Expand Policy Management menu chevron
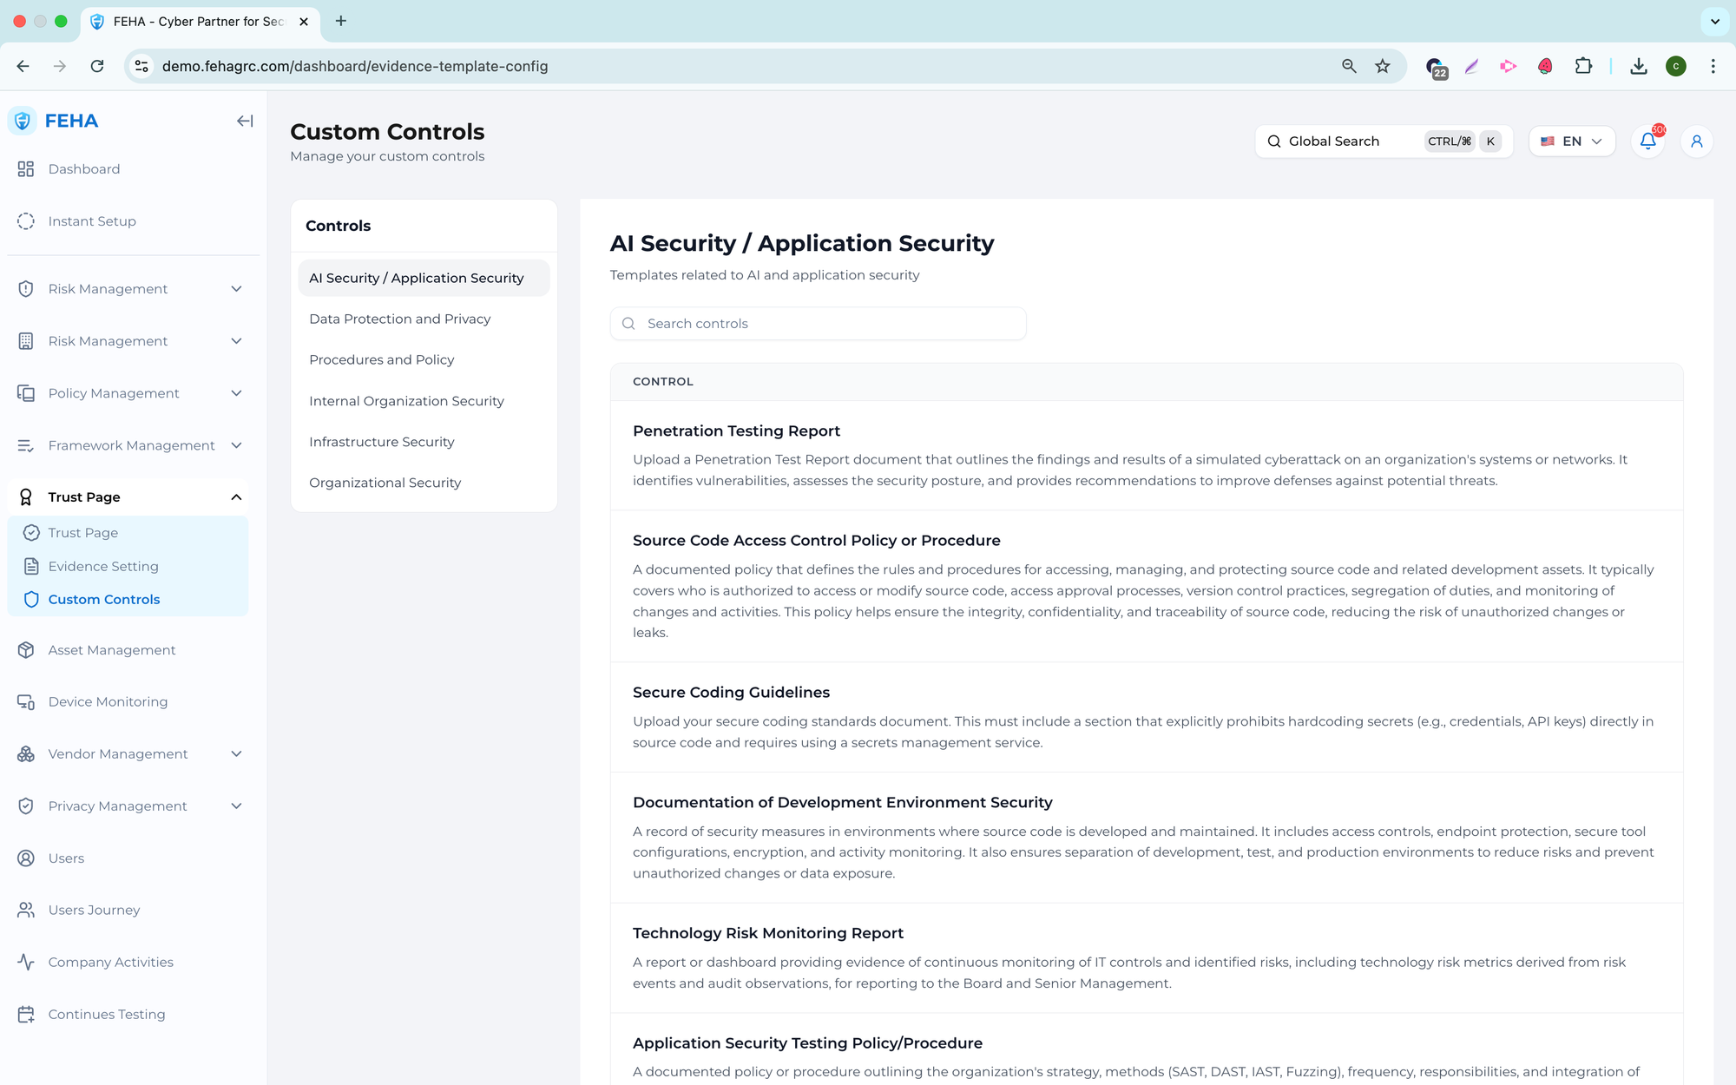This screenshot has width=1736, height=1085. 236,393
